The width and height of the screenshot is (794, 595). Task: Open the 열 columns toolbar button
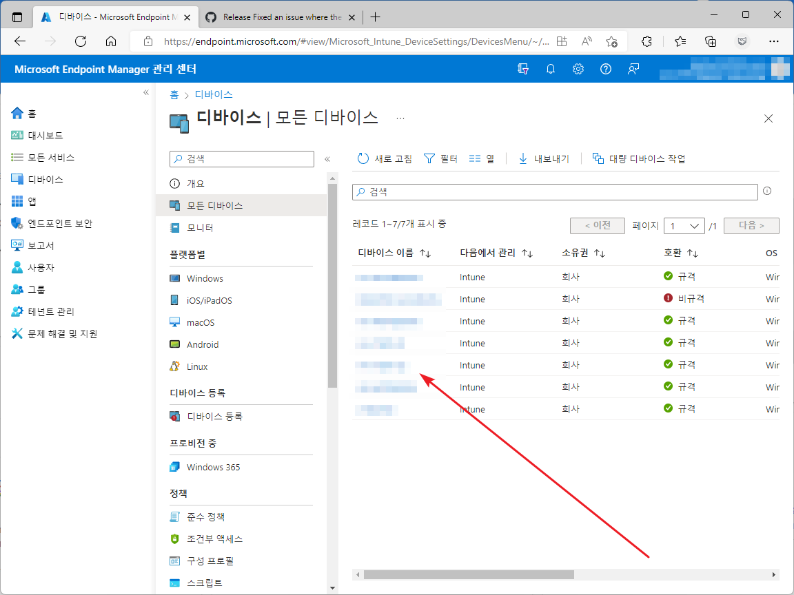coord(482,159)
